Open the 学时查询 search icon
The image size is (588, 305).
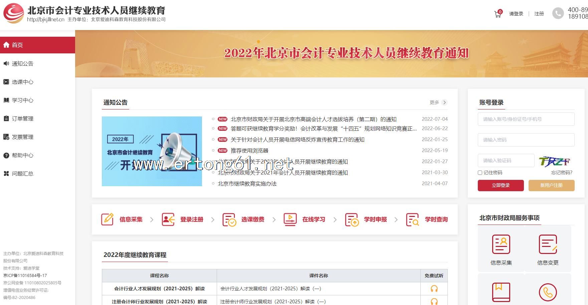click(412, 220)
